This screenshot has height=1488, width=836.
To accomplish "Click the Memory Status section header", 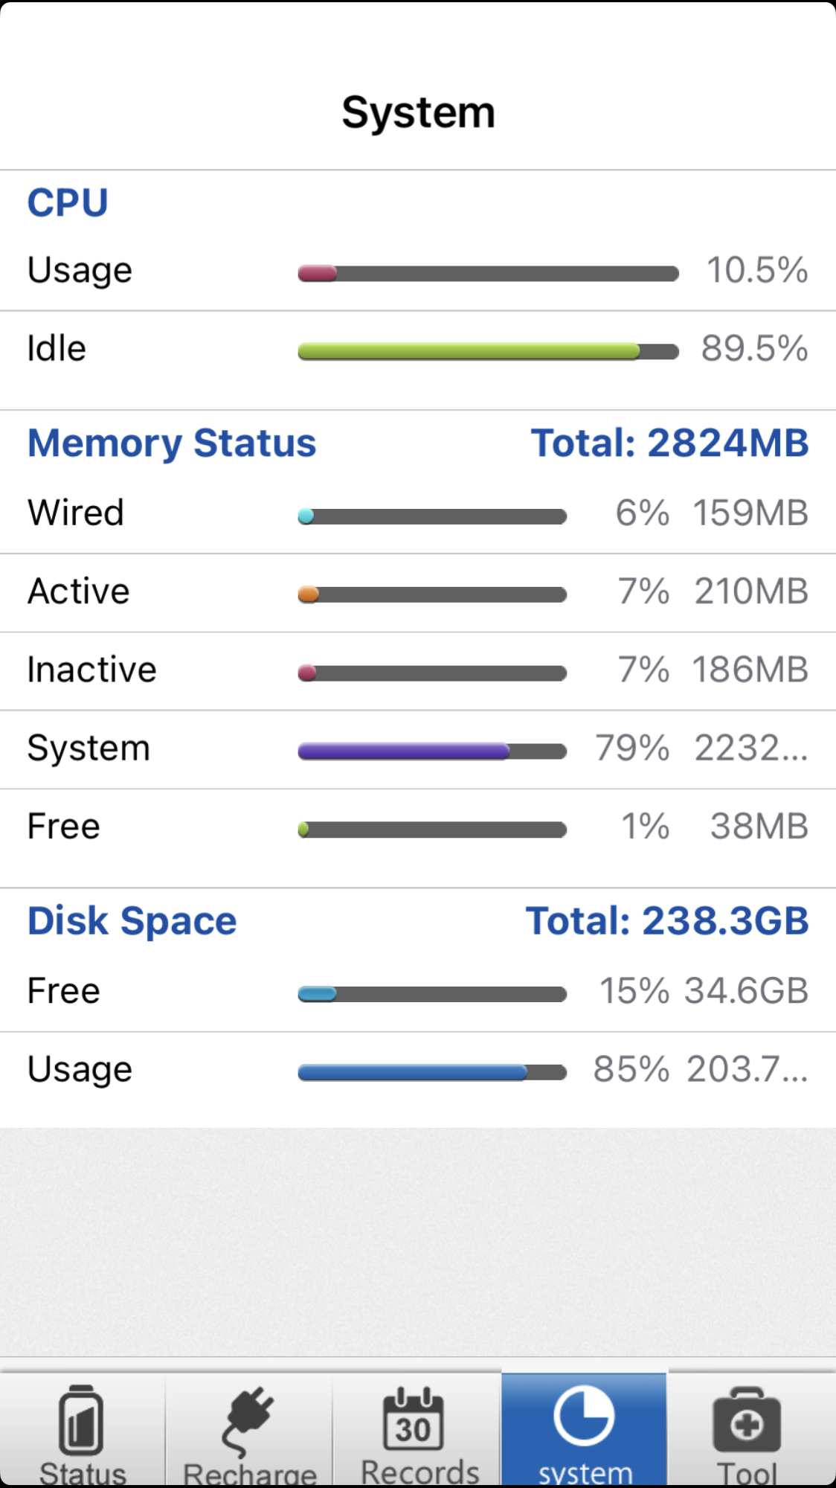I will [x=172, y=443].
